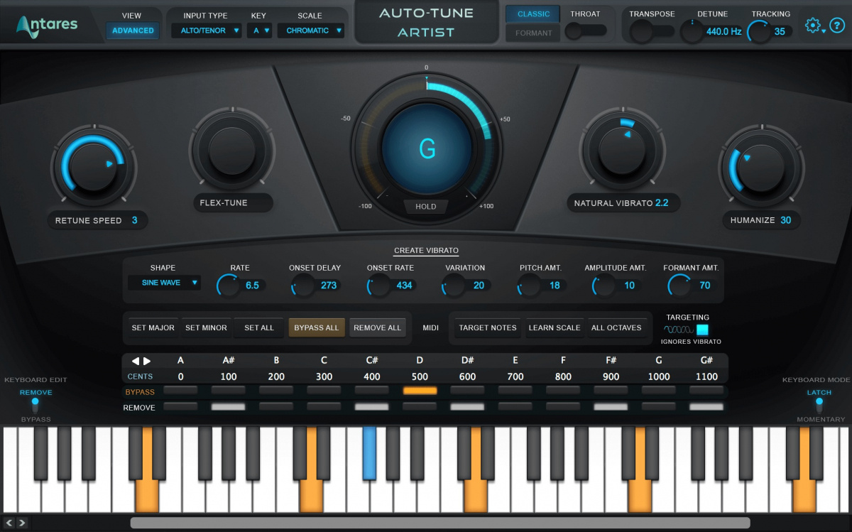This screenshot has height=532, width=852.
Task: Click the CREATE VIBRATO link
Action: pos(426,250)
